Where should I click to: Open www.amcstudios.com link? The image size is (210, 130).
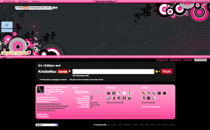(46, 110)
